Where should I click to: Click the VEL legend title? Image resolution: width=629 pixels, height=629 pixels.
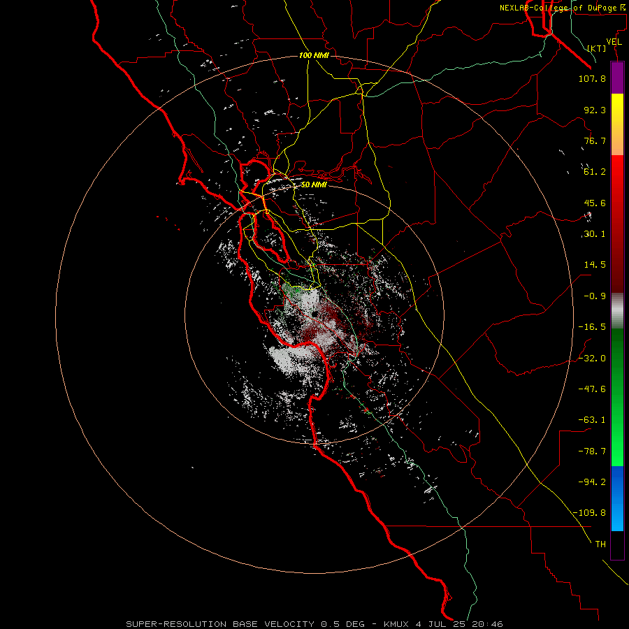coord(614,42)
